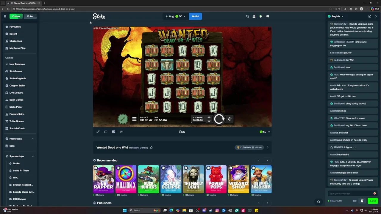The height and width of the screenshot is (214, 381).
Task: Click the slot spin button
Action: click(x=219, y=119)
